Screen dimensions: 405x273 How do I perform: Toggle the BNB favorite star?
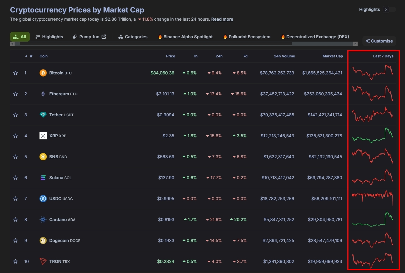[15, 157]
